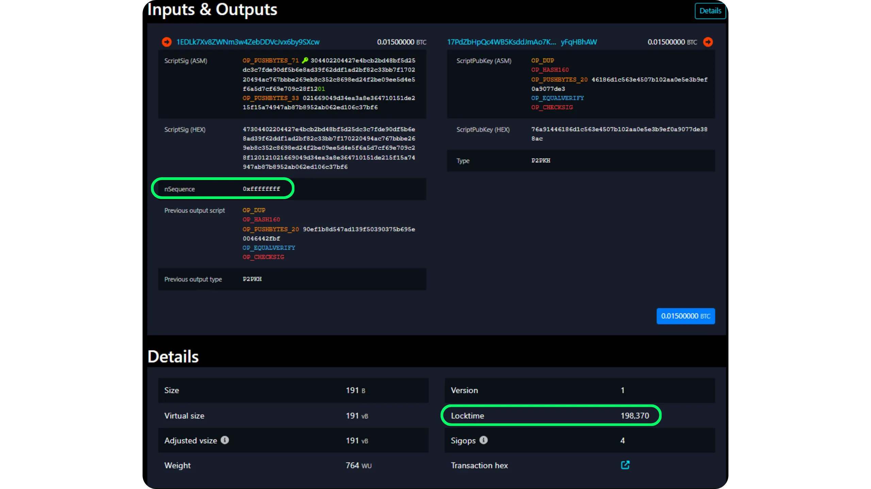Click the OP_PUSHBYTES_33 opcode in ScriptSig
The width and height of the screenshot is (871, 489).
pos(270,98)
